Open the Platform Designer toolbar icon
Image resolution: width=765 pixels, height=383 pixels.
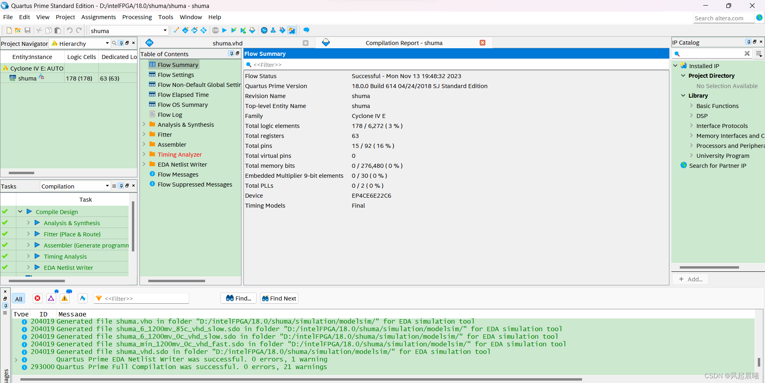292,30
